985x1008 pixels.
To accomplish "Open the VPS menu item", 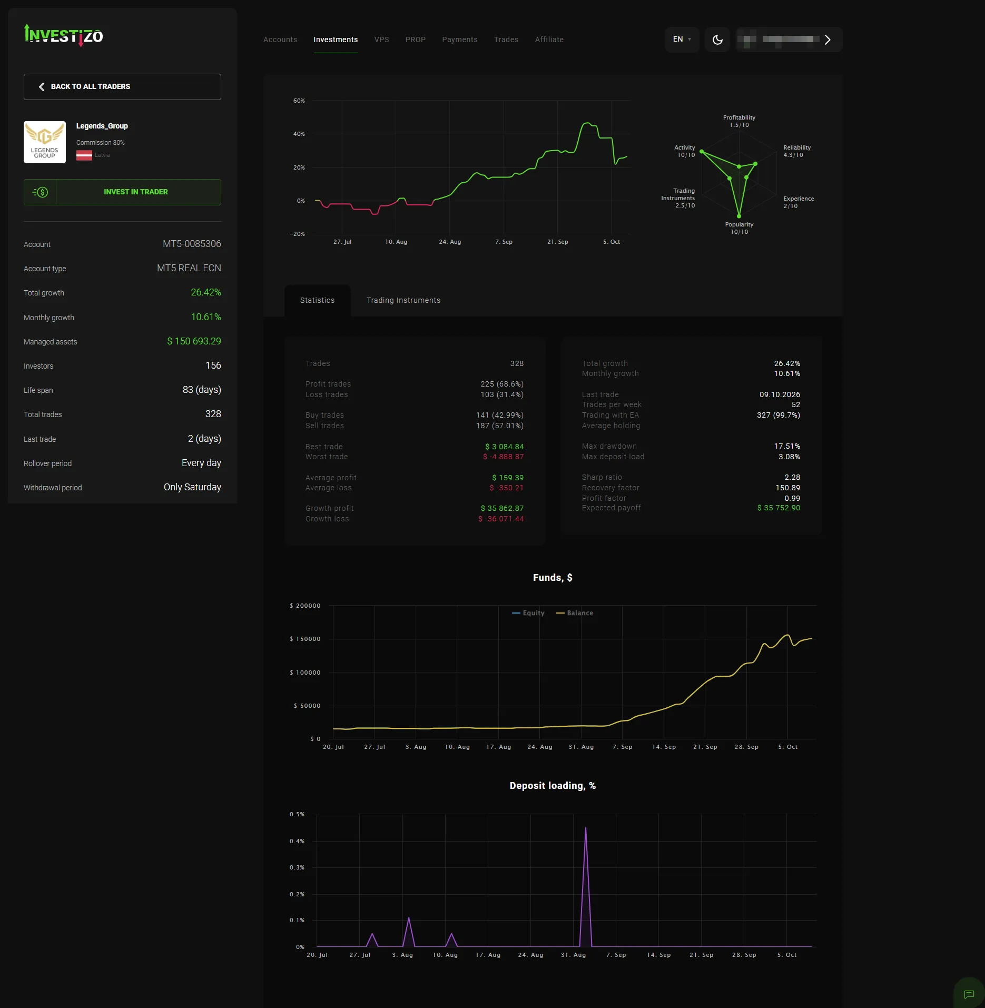I will click(x=382, y=39).
